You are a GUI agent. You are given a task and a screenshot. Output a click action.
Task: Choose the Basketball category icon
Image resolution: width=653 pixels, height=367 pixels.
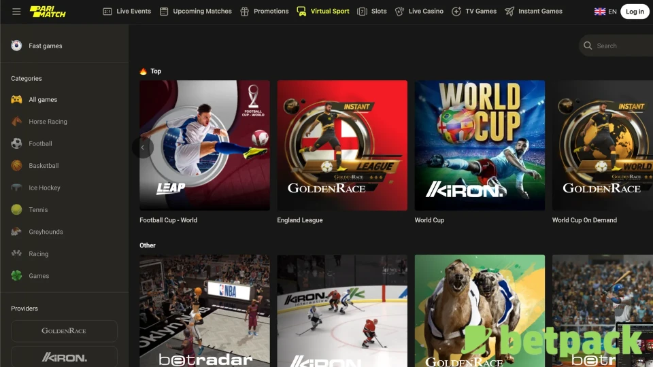point(16,166)
